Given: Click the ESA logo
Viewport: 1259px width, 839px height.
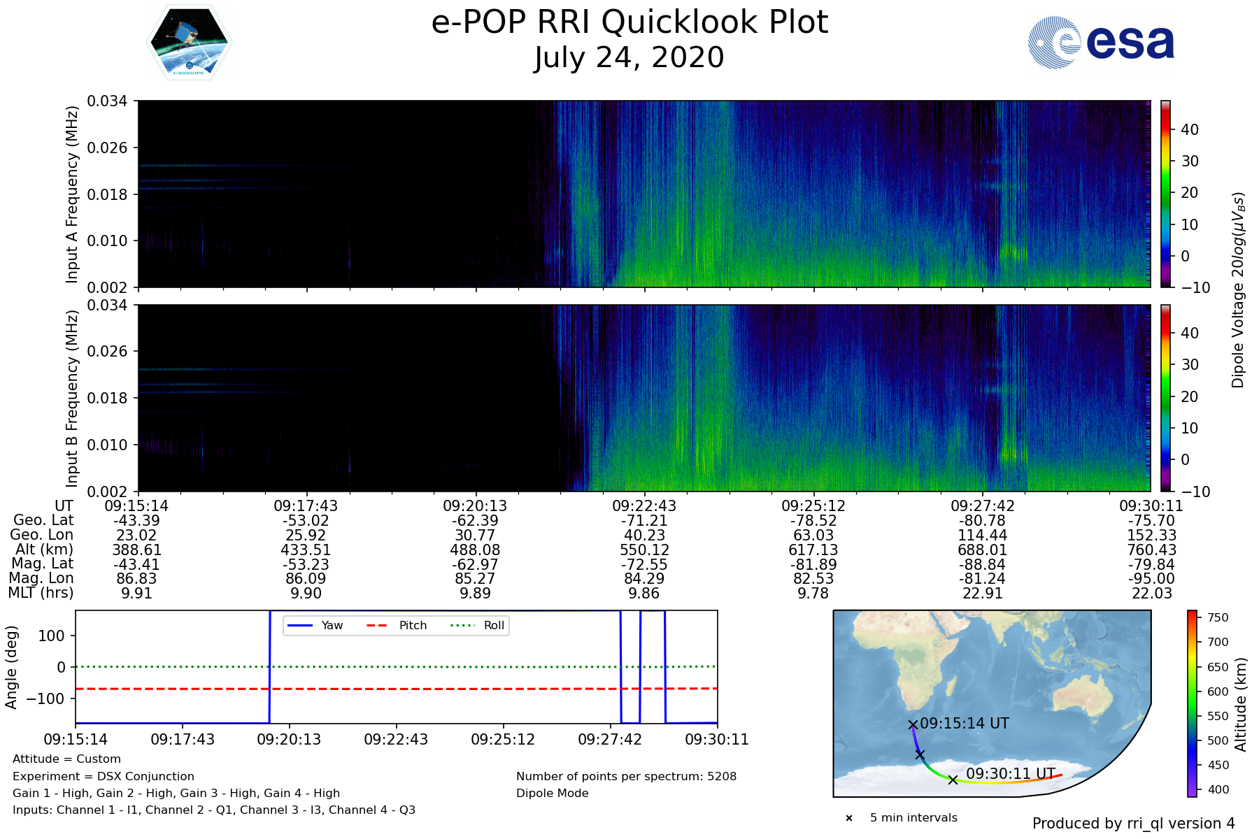Looking at the screenshot, I should (1101, 43).
